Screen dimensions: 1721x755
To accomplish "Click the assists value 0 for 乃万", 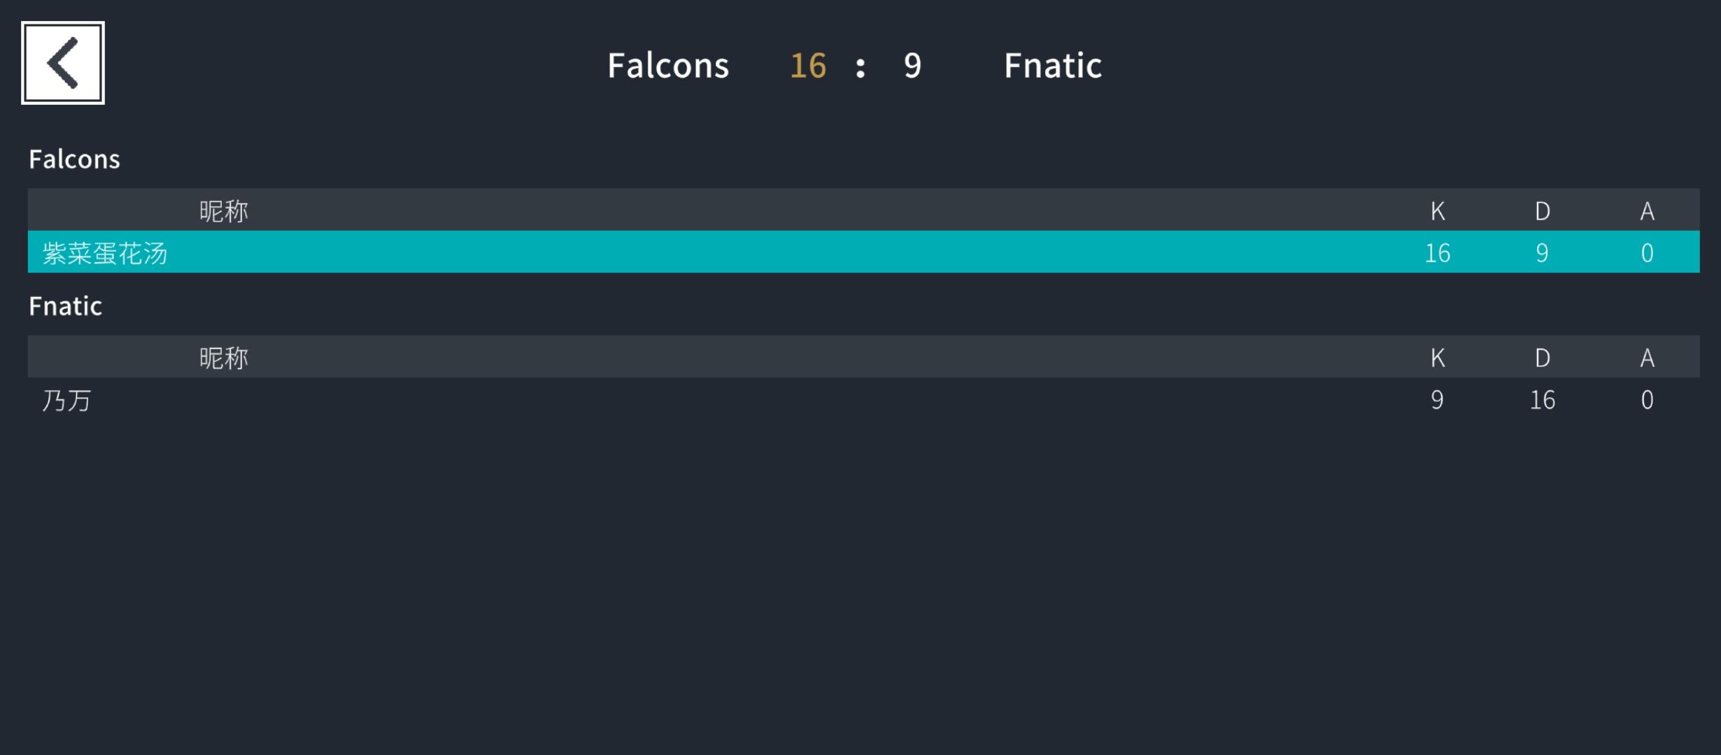I will point(1648,399).
